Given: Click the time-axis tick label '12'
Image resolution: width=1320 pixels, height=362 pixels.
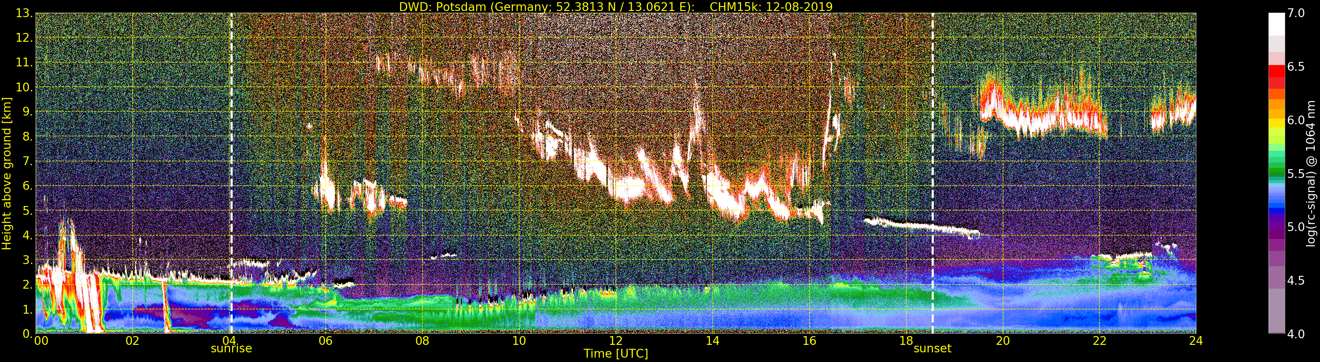Looking at the screenshot, I should [x=615, y=340].
